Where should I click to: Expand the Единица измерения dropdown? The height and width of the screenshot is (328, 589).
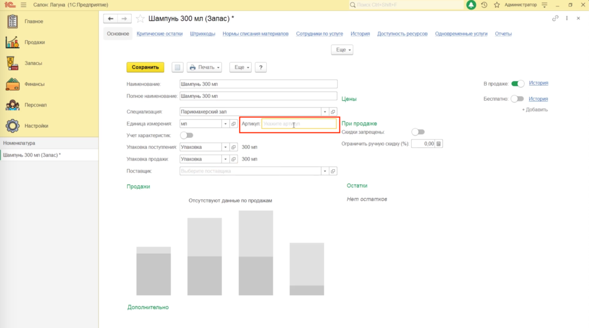pos(225,124)
